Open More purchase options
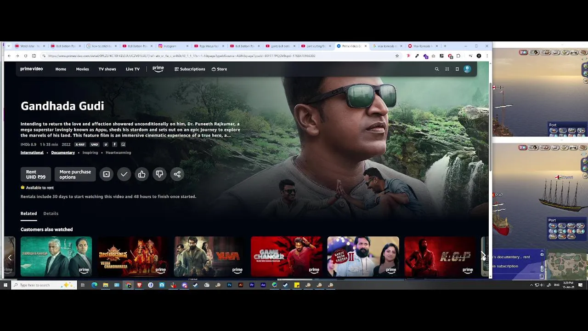 coord(75,174)
